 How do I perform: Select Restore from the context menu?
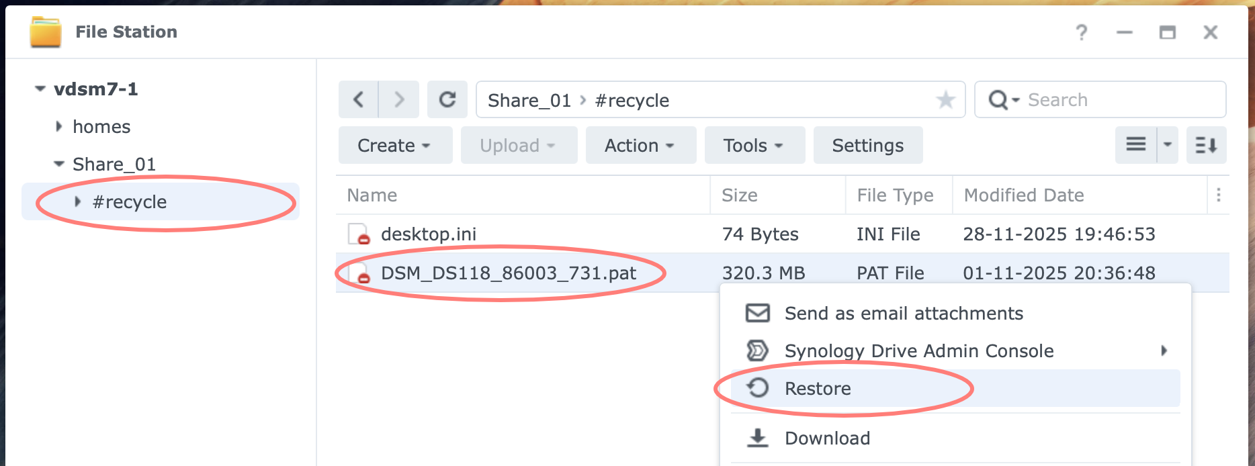(x=955, y=388)
